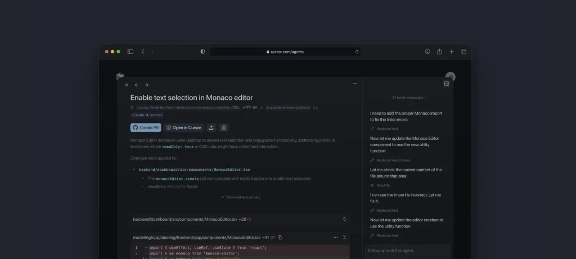576x259 pixels.
Task: Open the privacy shield icon in the toolbar
Action: (202, 52)
